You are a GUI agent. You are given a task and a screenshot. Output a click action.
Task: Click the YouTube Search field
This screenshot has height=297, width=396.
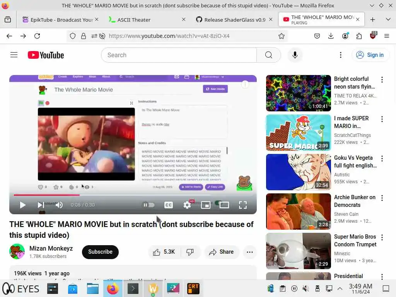179,55
